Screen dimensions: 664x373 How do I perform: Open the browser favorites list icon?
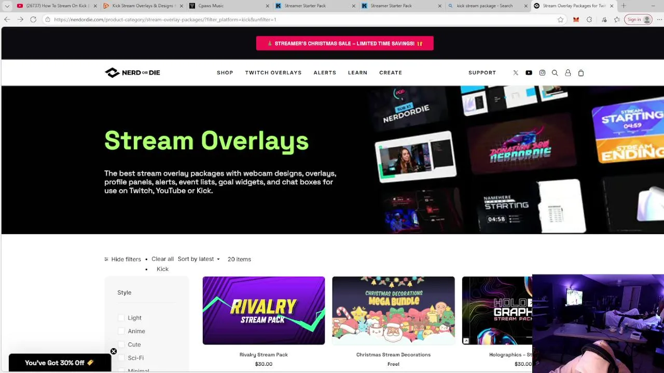coord(616,20)
